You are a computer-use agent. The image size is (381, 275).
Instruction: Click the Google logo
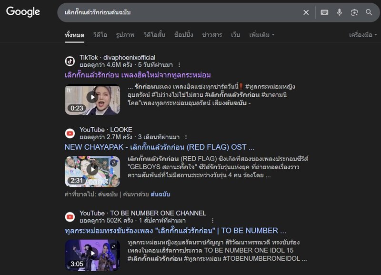coord(23,12)
